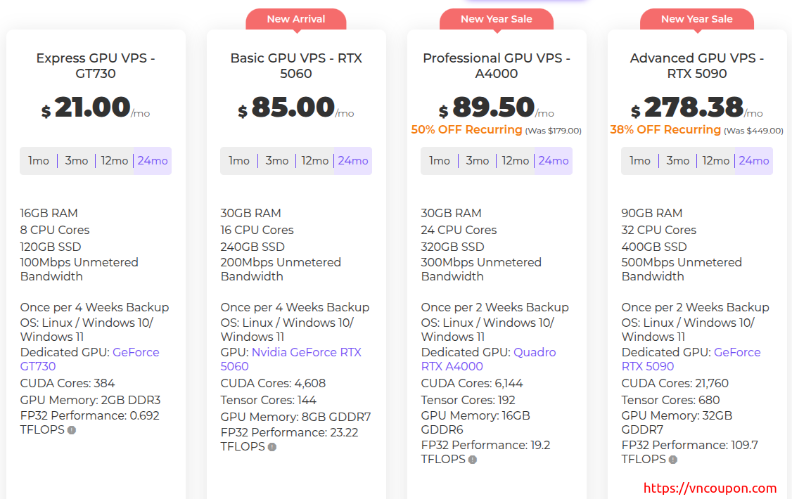Image resolution: width=792 pixels, height=499 pixels.
Task: Click New Year Sale badge on Professional plan
Action: [x=496, y=19]
